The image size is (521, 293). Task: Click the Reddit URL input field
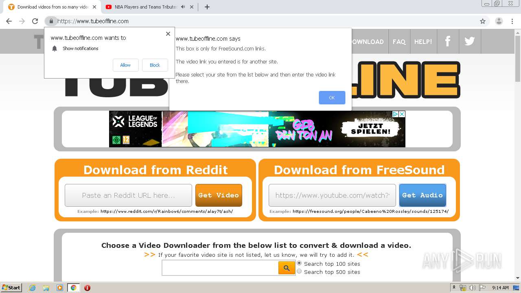pyautogui.click(x=128, y=195)
